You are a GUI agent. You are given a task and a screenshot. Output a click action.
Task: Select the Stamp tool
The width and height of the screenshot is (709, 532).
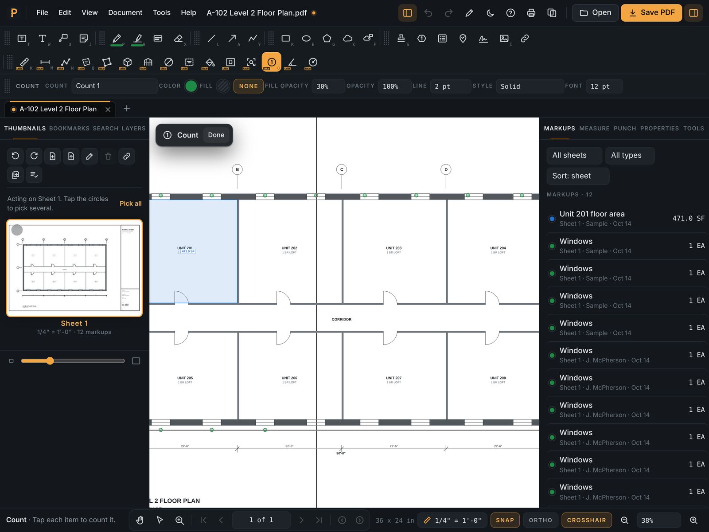(401, 39)
